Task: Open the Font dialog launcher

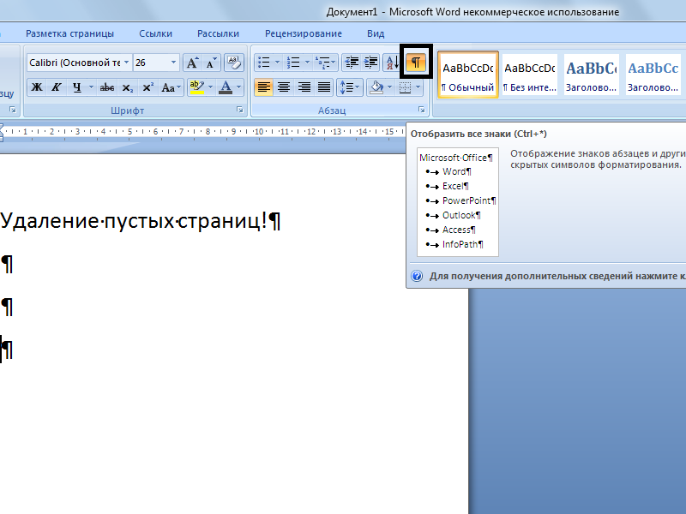Action: pyautogui.click(x=240, y=110)
